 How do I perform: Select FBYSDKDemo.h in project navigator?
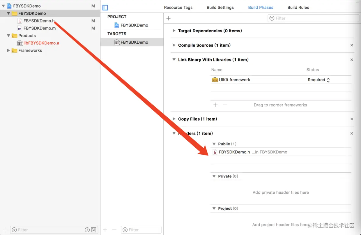coord(39,21)
